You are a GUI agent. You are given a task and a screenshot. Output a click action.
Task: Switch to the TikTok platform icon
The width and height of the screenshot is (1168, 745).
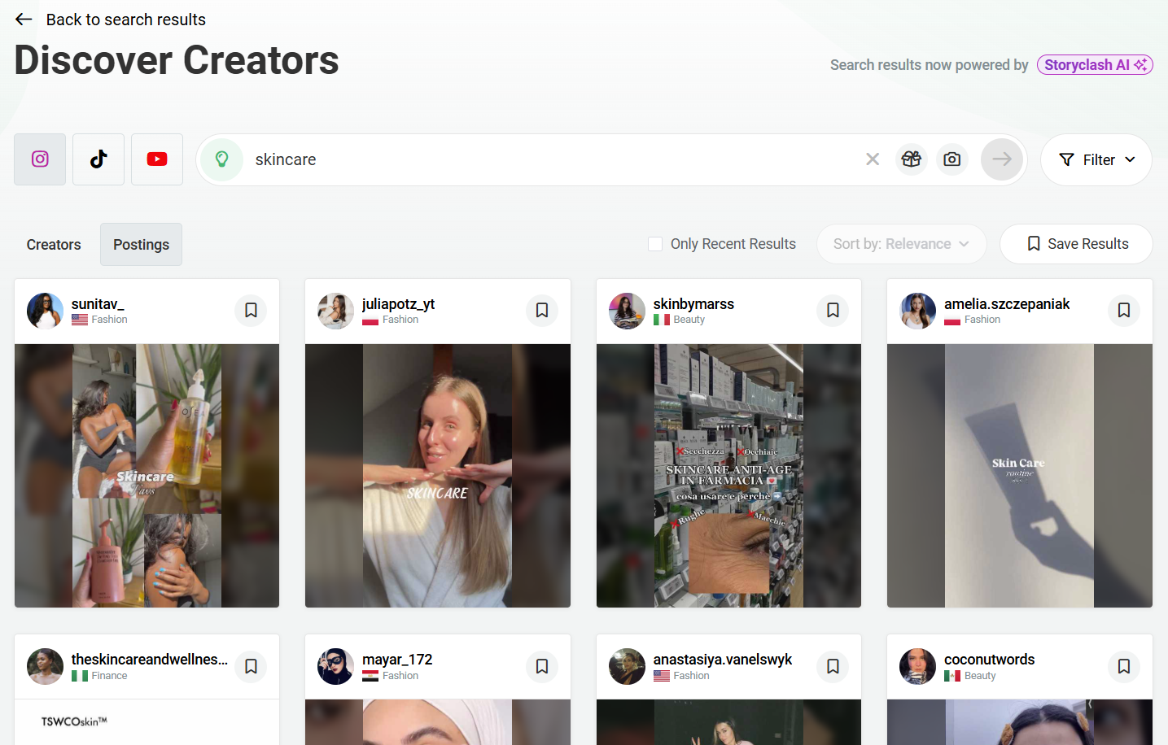98,159
